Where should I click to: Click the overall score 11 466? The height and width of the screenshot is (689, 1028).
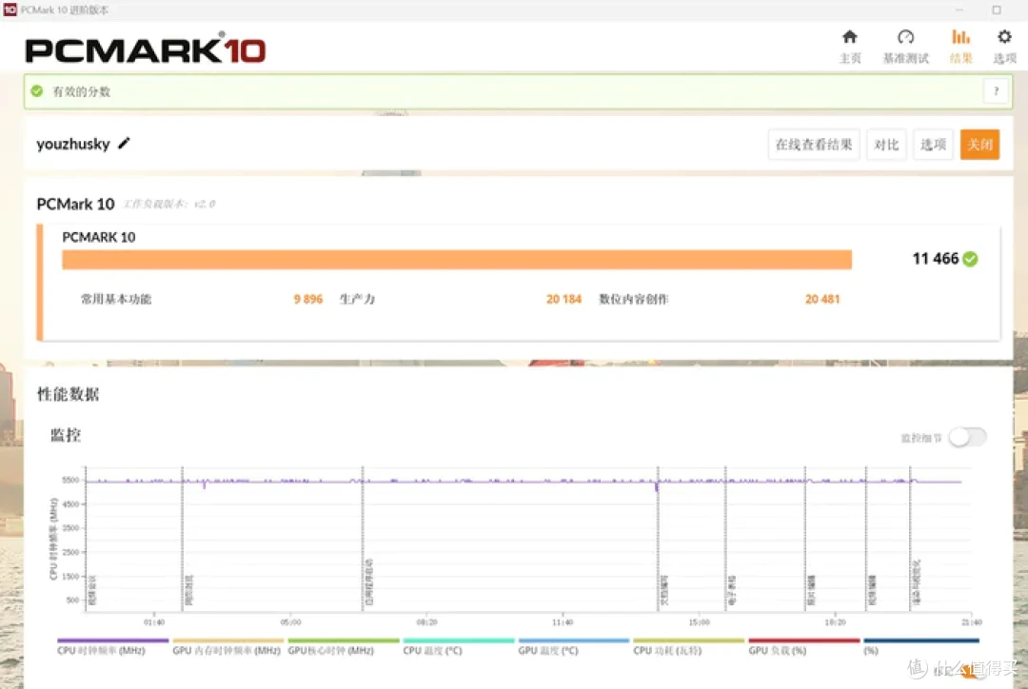(936, 259)
